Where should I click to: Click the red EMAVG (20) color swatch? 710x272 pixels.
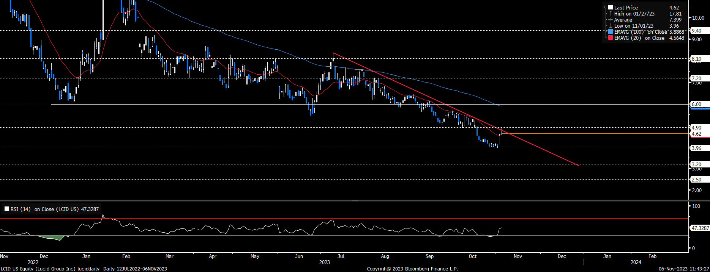[x=611, y=38]
